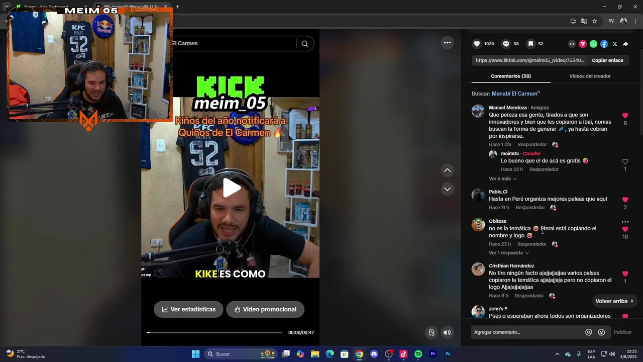This screenshot has height=362, width=643.
Task: Click the 'Agregar comentario...' input field
Action: (x=527, y=332)
